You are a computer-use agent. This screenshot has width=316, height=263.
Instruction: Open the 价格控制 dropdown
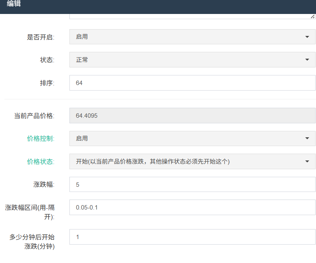[x=192, y=138]
